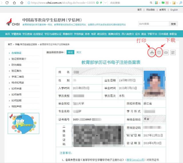Image resolution: width=183 pixels, height=163 pixels.
Task: Choose 中文 report language
Action: (71, 52)
